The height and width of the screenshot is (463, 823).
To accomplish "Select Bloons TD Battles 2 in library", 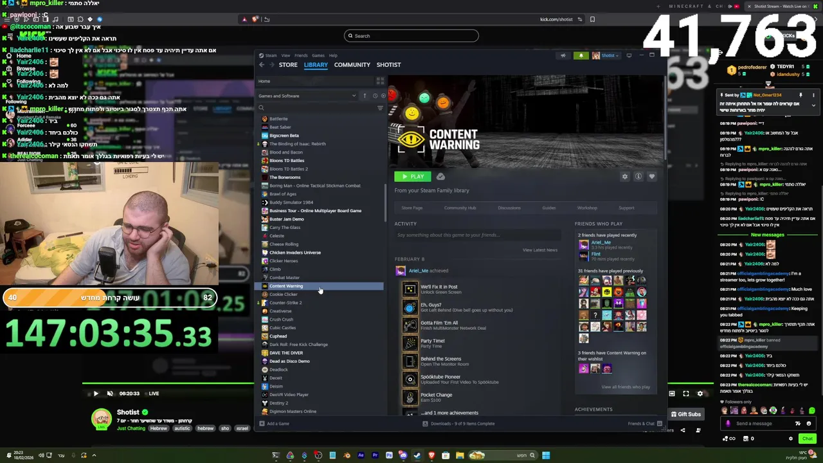I will (x=288, y=168).
